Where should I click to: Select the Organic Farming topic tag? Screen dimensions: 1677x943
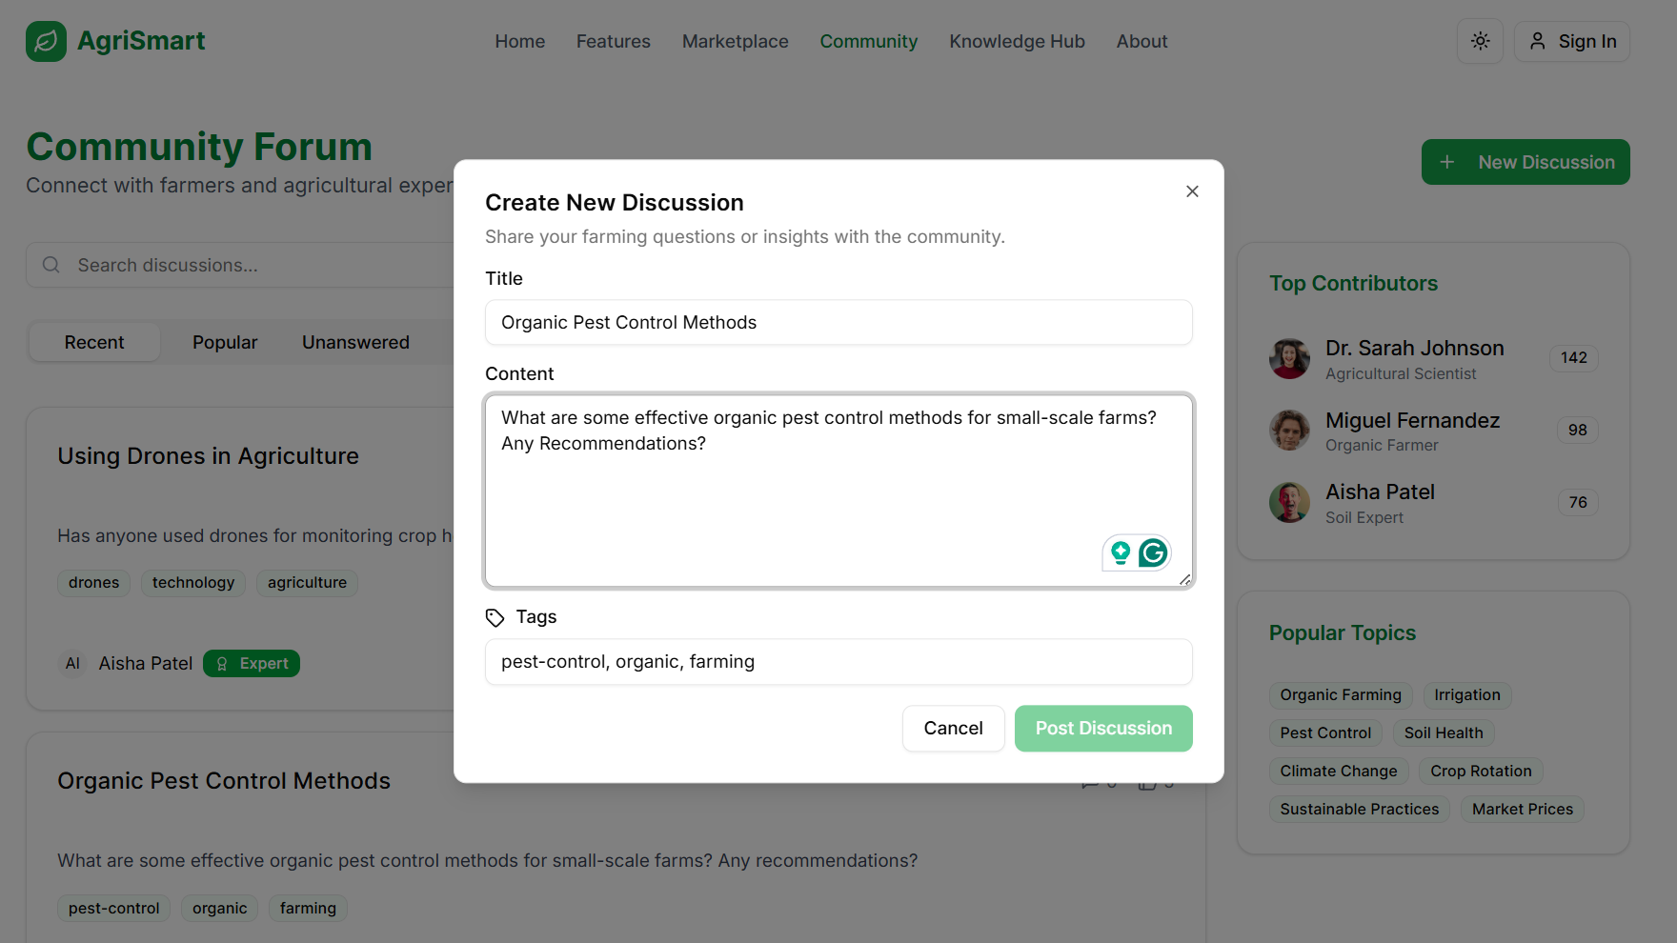click(x=1340, y=695)
